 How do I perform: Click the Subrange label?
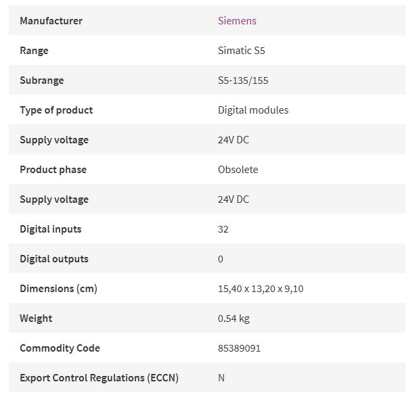click(42, 80)
